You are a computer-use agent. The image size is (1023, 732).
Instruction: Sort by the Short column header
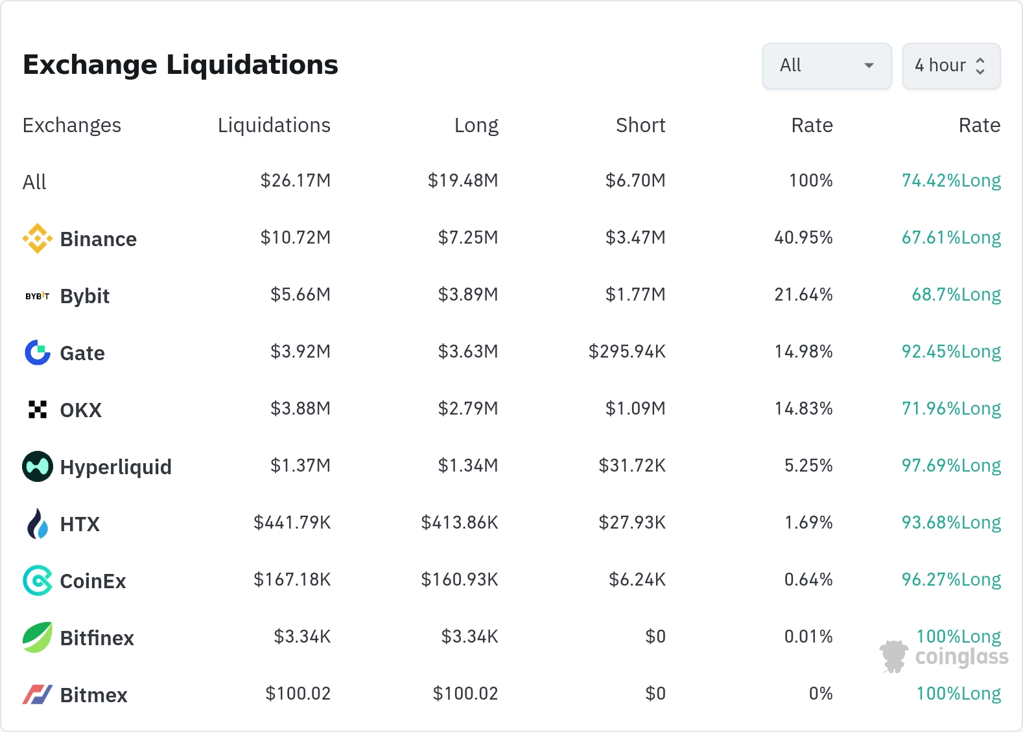click(x=640, y=125)
